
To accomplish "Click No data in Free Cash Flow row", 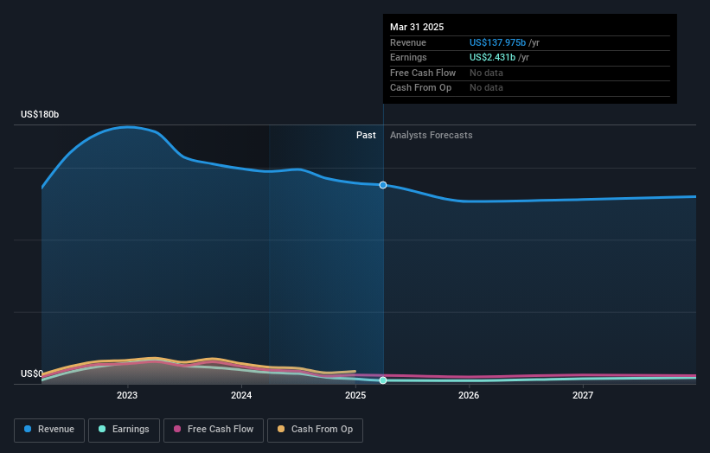I will pyautogui.click(x=486, y=73).
